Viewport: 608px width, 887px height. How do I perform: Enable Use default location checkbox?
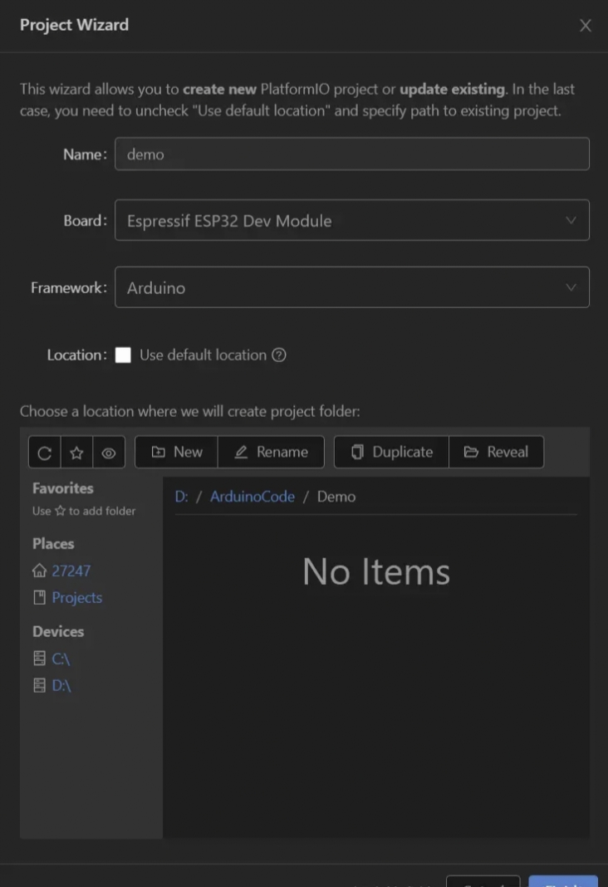coord(123,355)
